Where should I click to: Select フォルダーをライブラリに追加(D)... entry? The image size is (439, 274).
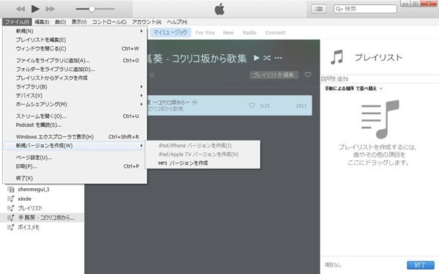(x=75, y=69)
